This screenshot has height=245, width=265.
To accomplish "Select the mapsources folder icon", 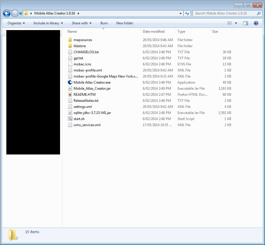I will pos(70,40).
